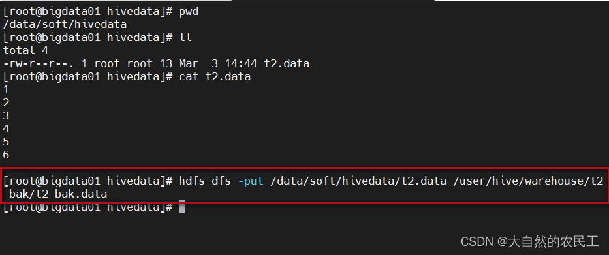Screen dimensions: 609x255
Task: Click the 'hdfs dfs' command text
Action: click(x=205, y=181)
